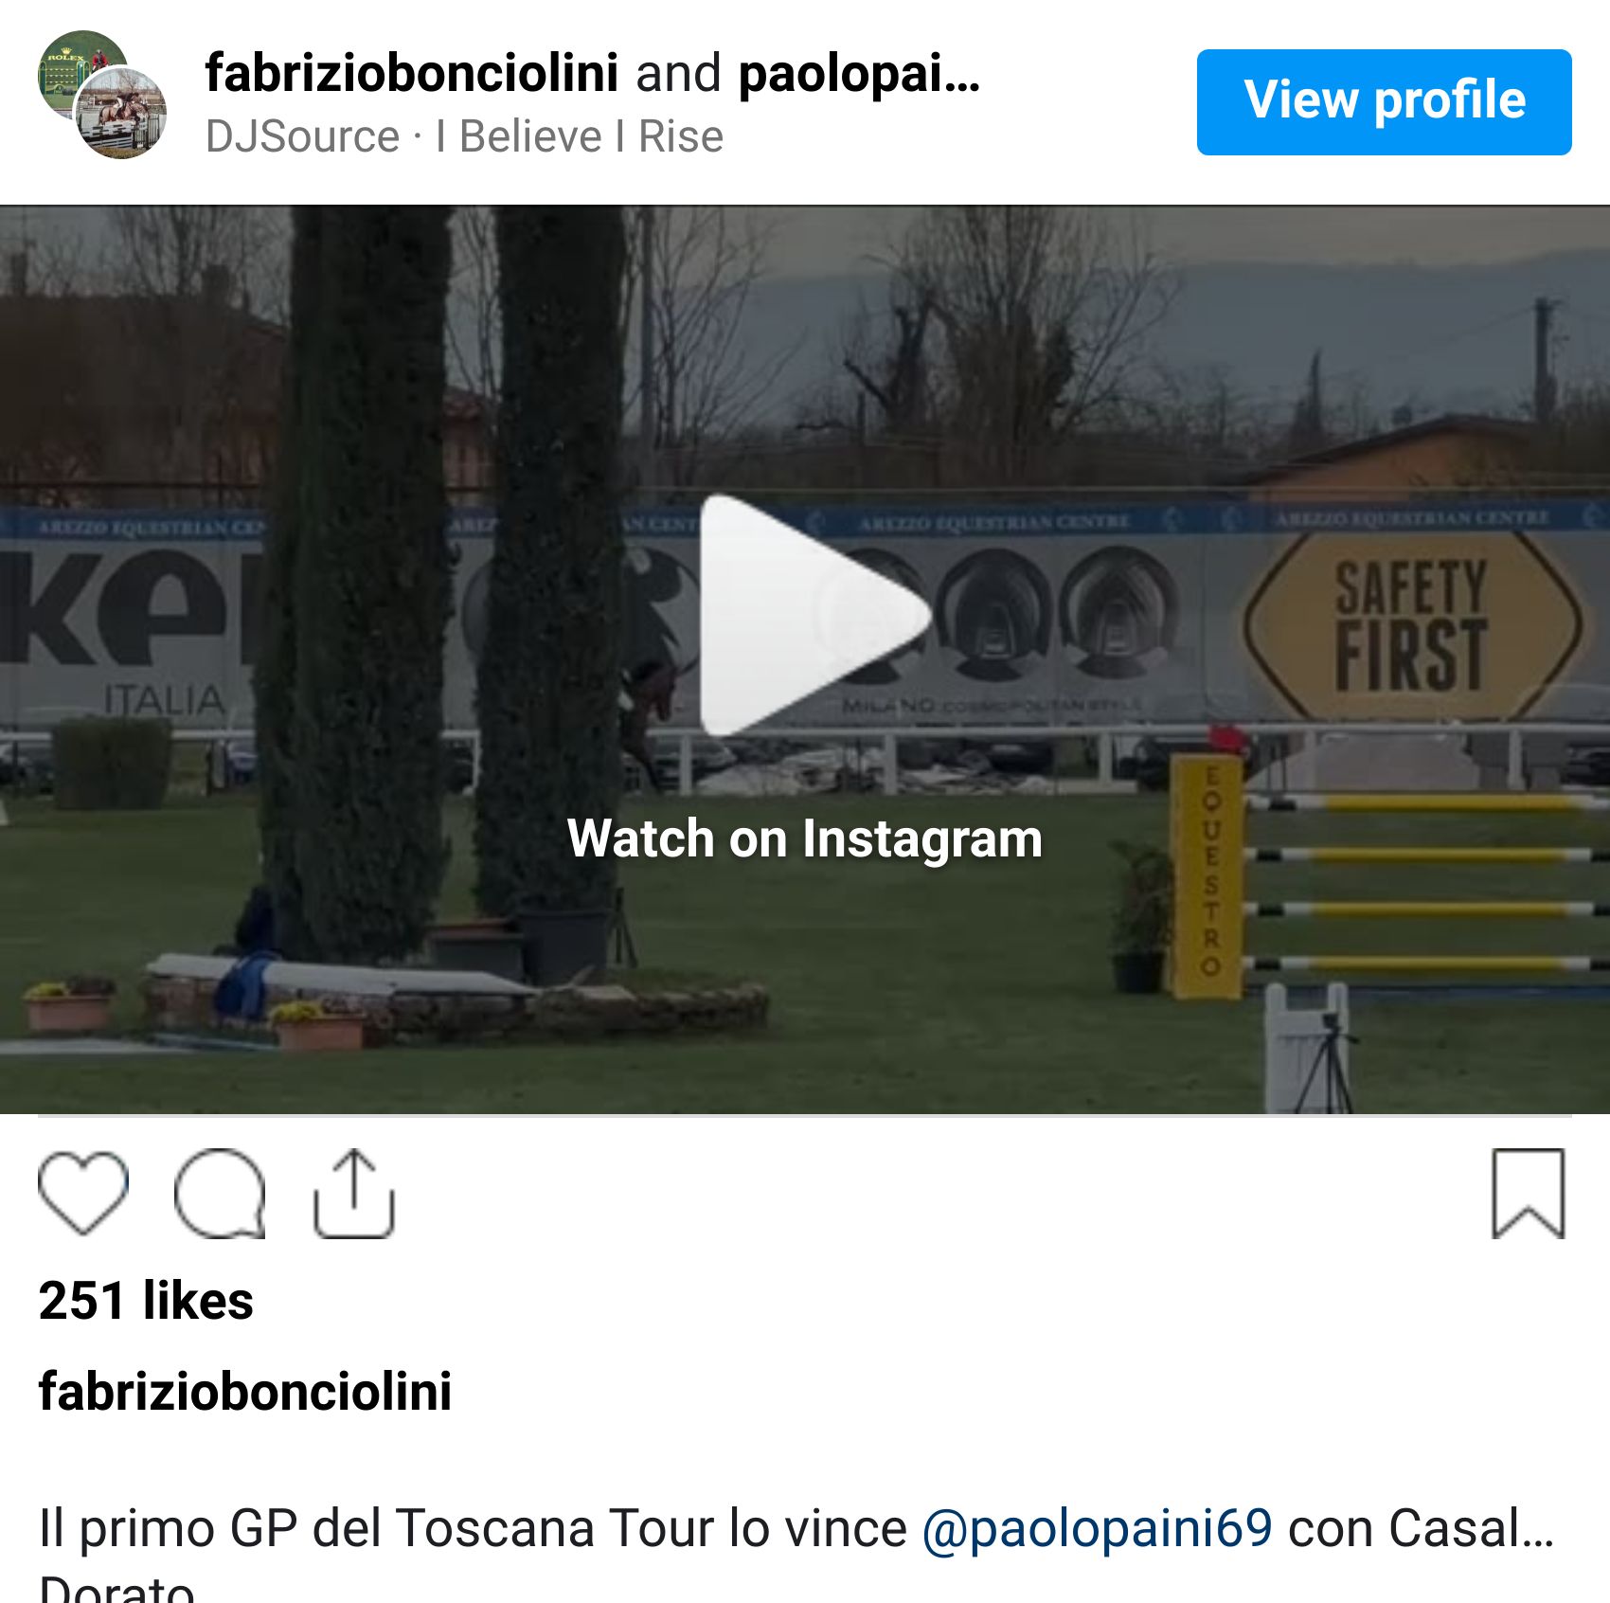This screenshot has height=1603, width=1610.
Task: Save the post with the bookmark icon
Action: (x=1528, y=1193)
